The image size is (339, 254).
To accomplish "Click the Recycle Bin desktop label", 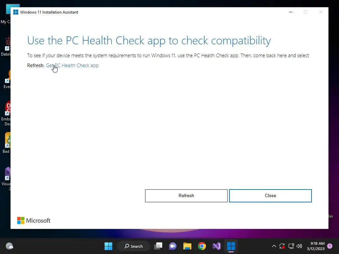I will click(331, 216).
